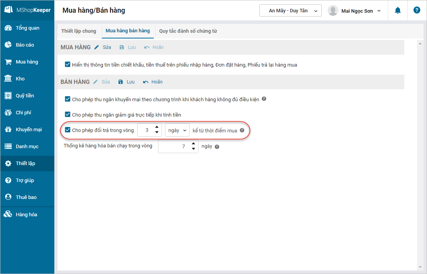Open An Mây - Duy Tân branch dropdown

click(290, 11)
